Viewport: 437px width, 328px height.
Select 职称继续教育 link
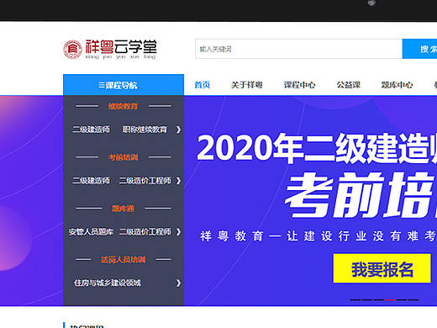(x=145, y=130)
